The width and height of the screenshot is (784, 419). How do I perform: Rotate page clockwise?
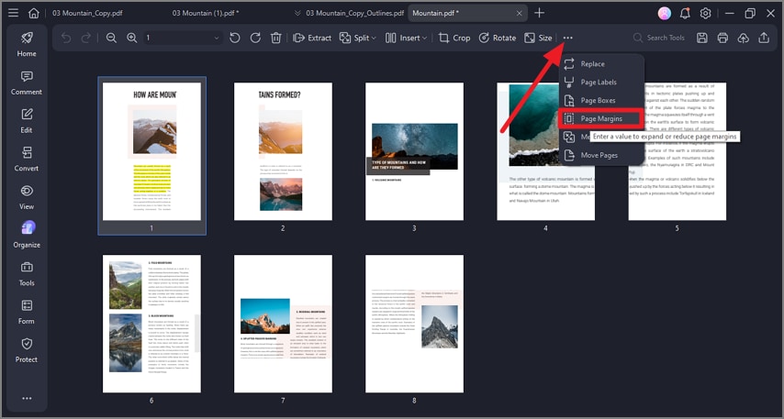[x=255, y=38]
